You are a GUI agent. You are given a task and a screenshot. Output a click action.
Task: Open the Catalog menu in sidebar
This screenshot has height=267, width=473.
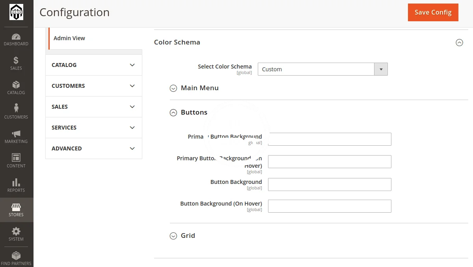16,88
